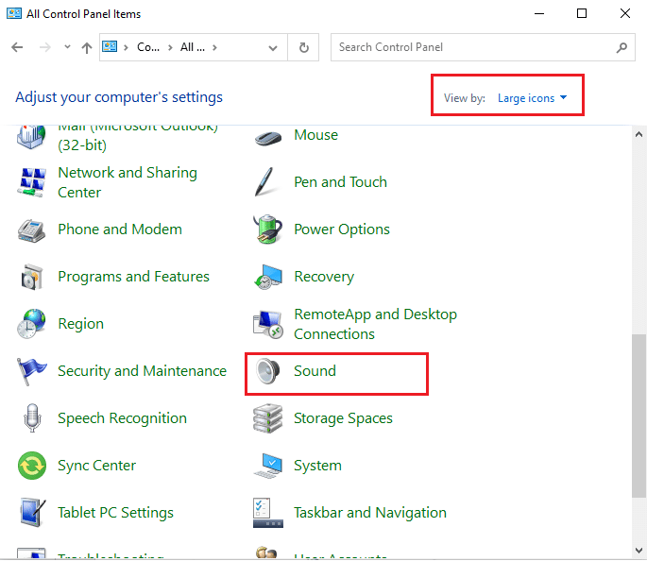Expand the address bar history dropdown
This screenshot has width=647, height=561.
coord(273,47)
